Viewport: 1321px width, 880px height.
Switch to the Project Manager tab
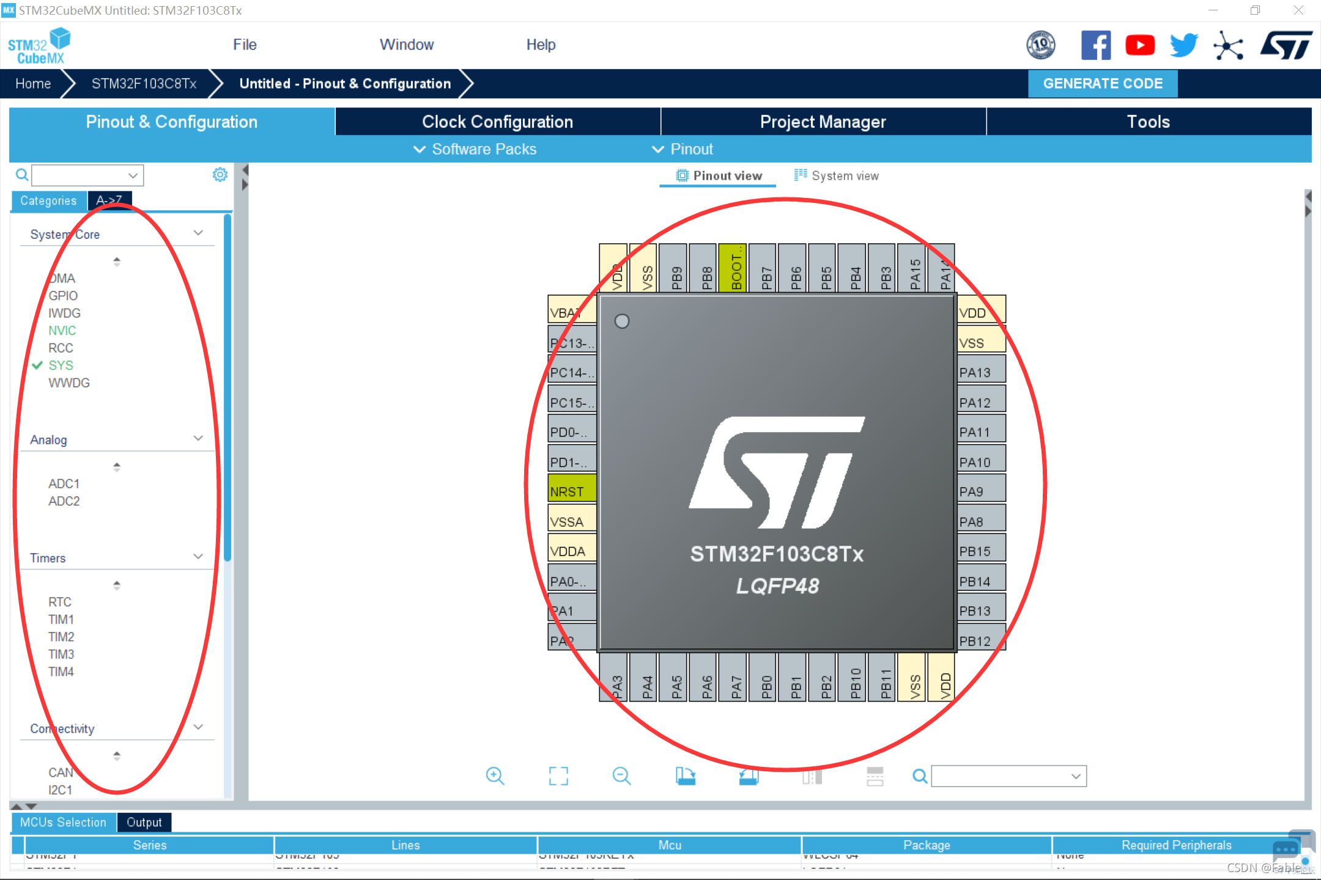(x=823, y=122)
